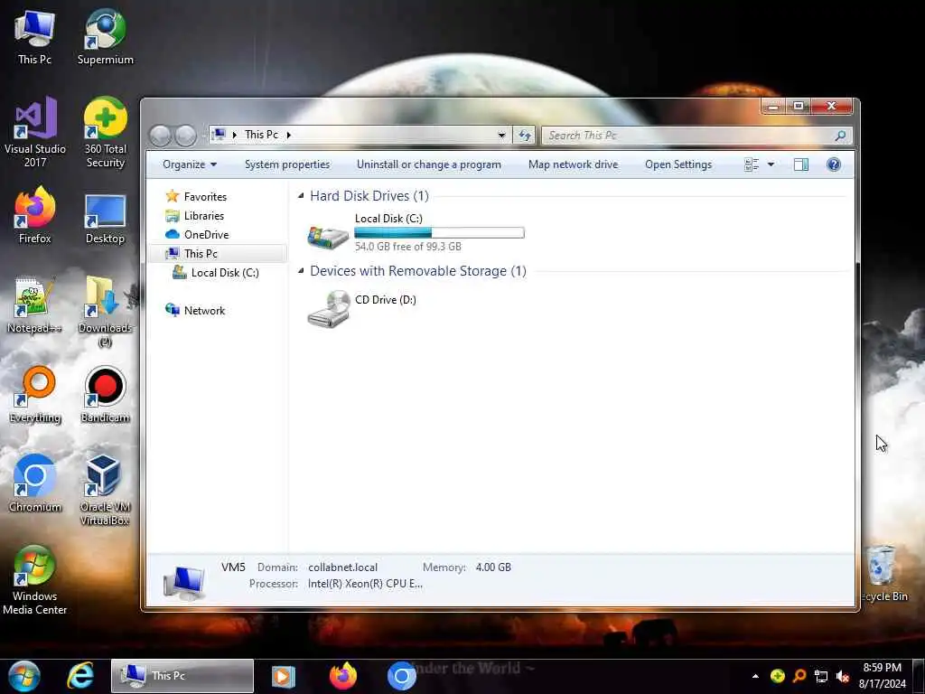Select the Oracle VM VirtualBox desktop icon
The height and width of the screenshot is (694, 925).
tap(105, 490)
